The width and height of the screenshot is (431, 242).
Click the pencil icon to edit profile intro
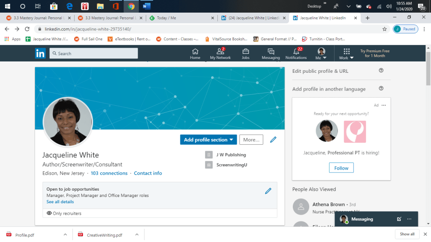273,140
